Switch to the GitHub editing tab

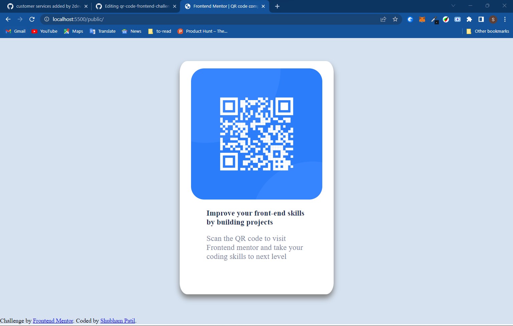click(135, 6)
